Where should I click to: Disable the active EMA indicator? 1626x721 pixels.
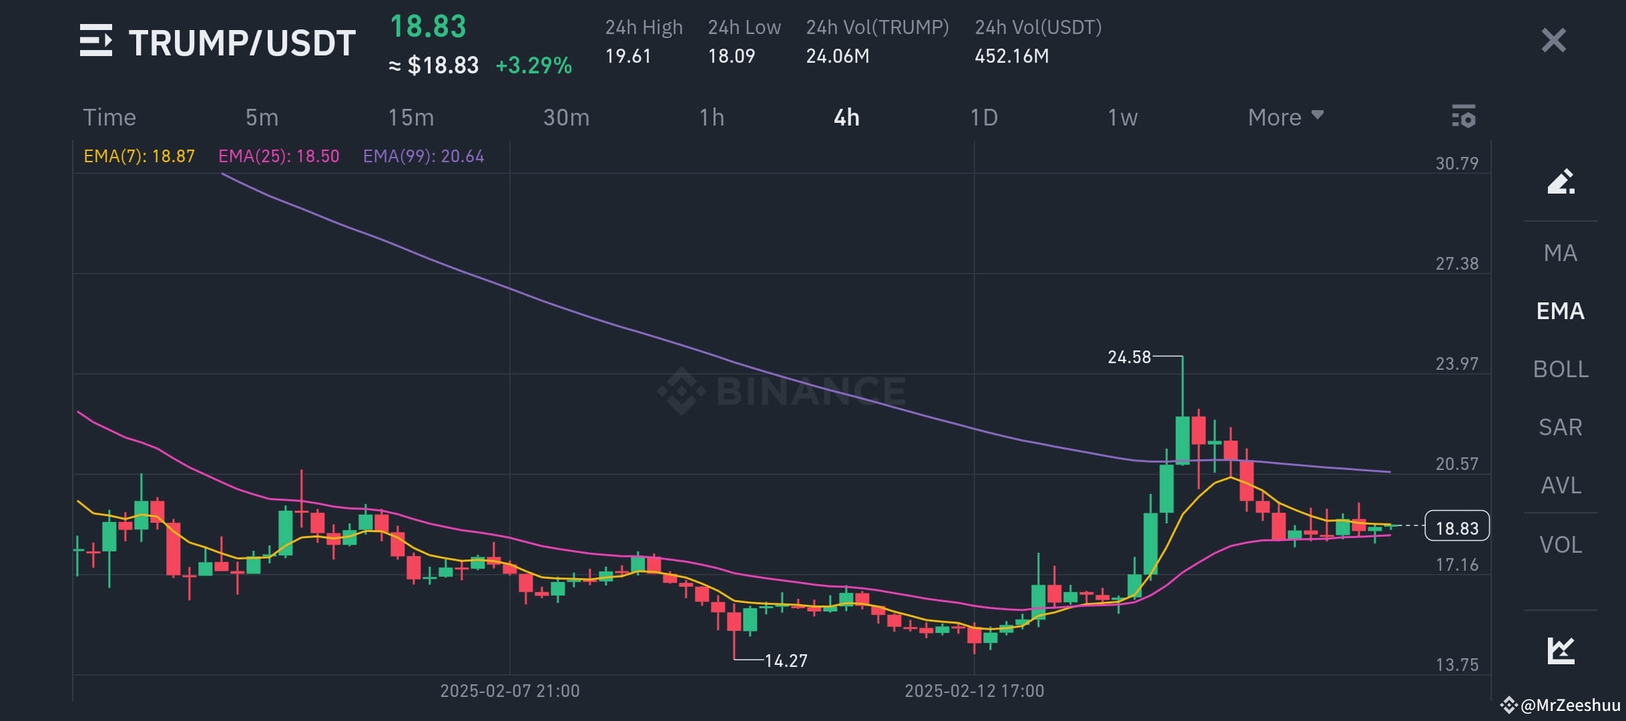pyautogui.click(x=1560, y=310)
